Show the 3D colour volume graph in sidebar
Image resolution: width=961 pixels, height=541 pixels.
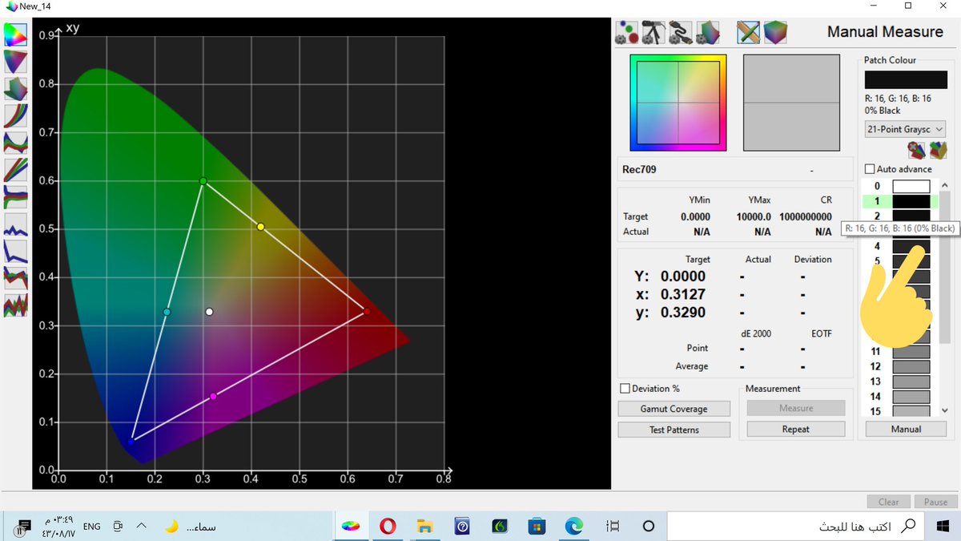16,88
